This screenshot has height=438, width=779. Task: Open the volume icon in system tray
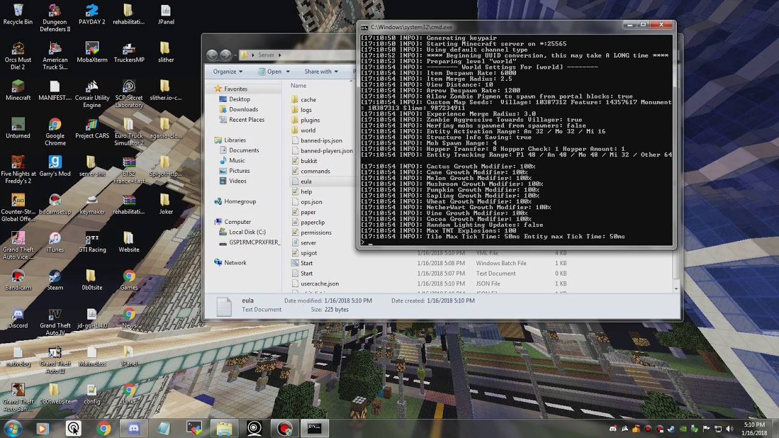point(729,428)
